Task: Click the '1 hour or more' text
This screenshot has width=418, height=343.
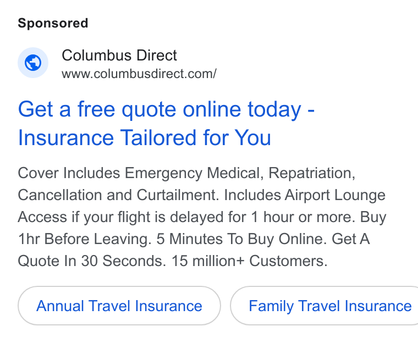Action: (301, 217)
